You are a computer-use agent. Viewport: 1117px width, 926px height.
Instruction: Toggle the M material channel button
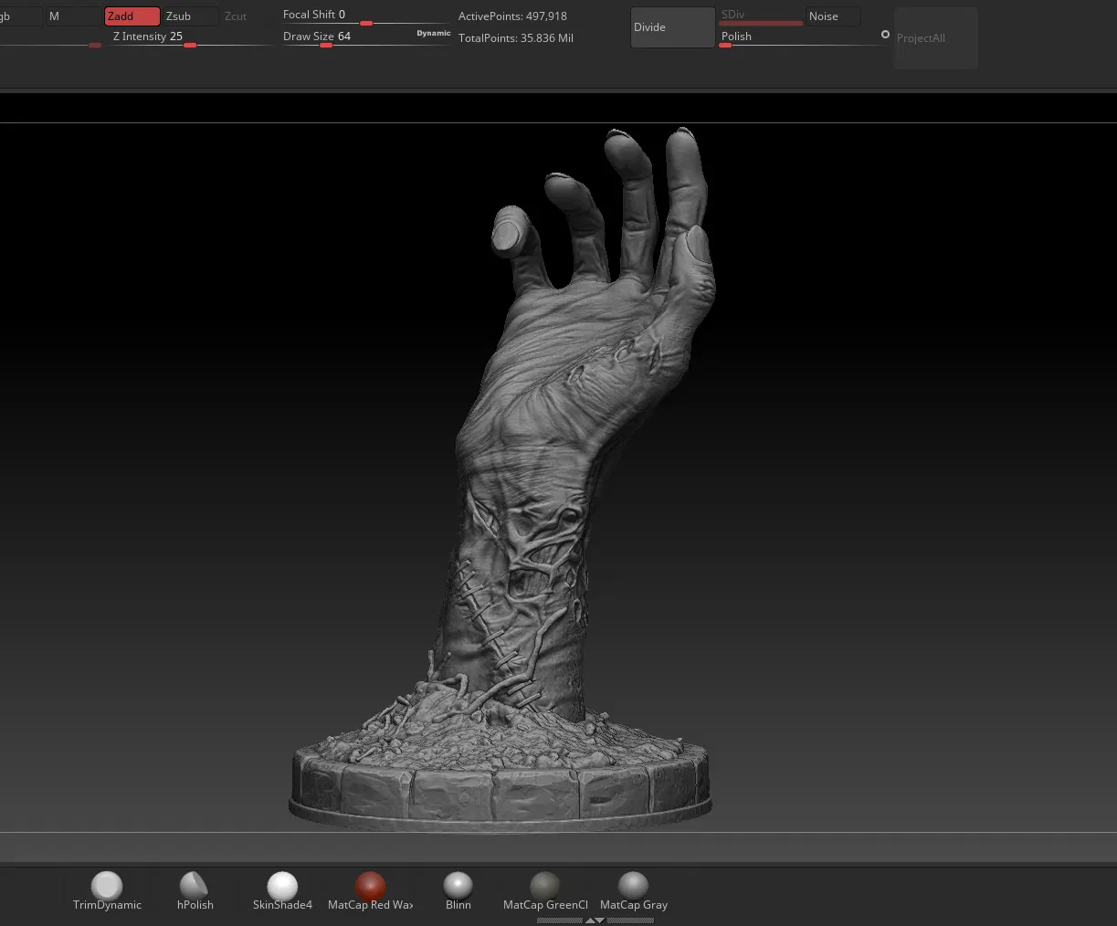[x=73, y=16]
